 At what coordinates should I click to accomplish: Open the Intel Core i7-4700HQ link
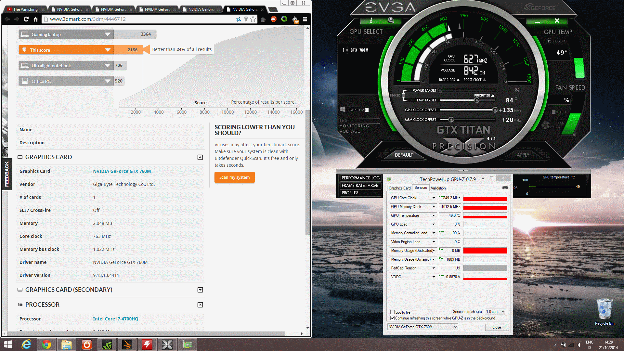coord(115,319)
